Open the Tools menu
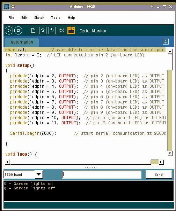 (56, 18)
